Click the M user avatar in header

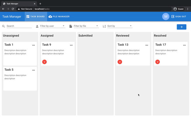pos(166,17)
